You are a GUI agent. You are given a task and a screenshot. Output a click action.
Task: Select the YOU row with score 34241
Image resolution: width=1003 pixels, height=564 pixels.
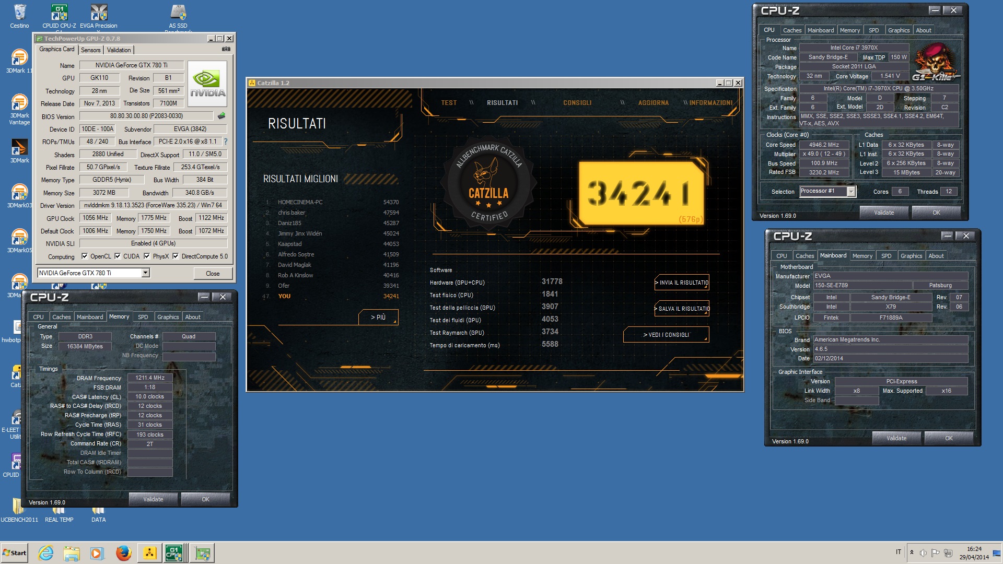[x=332, y=296]
